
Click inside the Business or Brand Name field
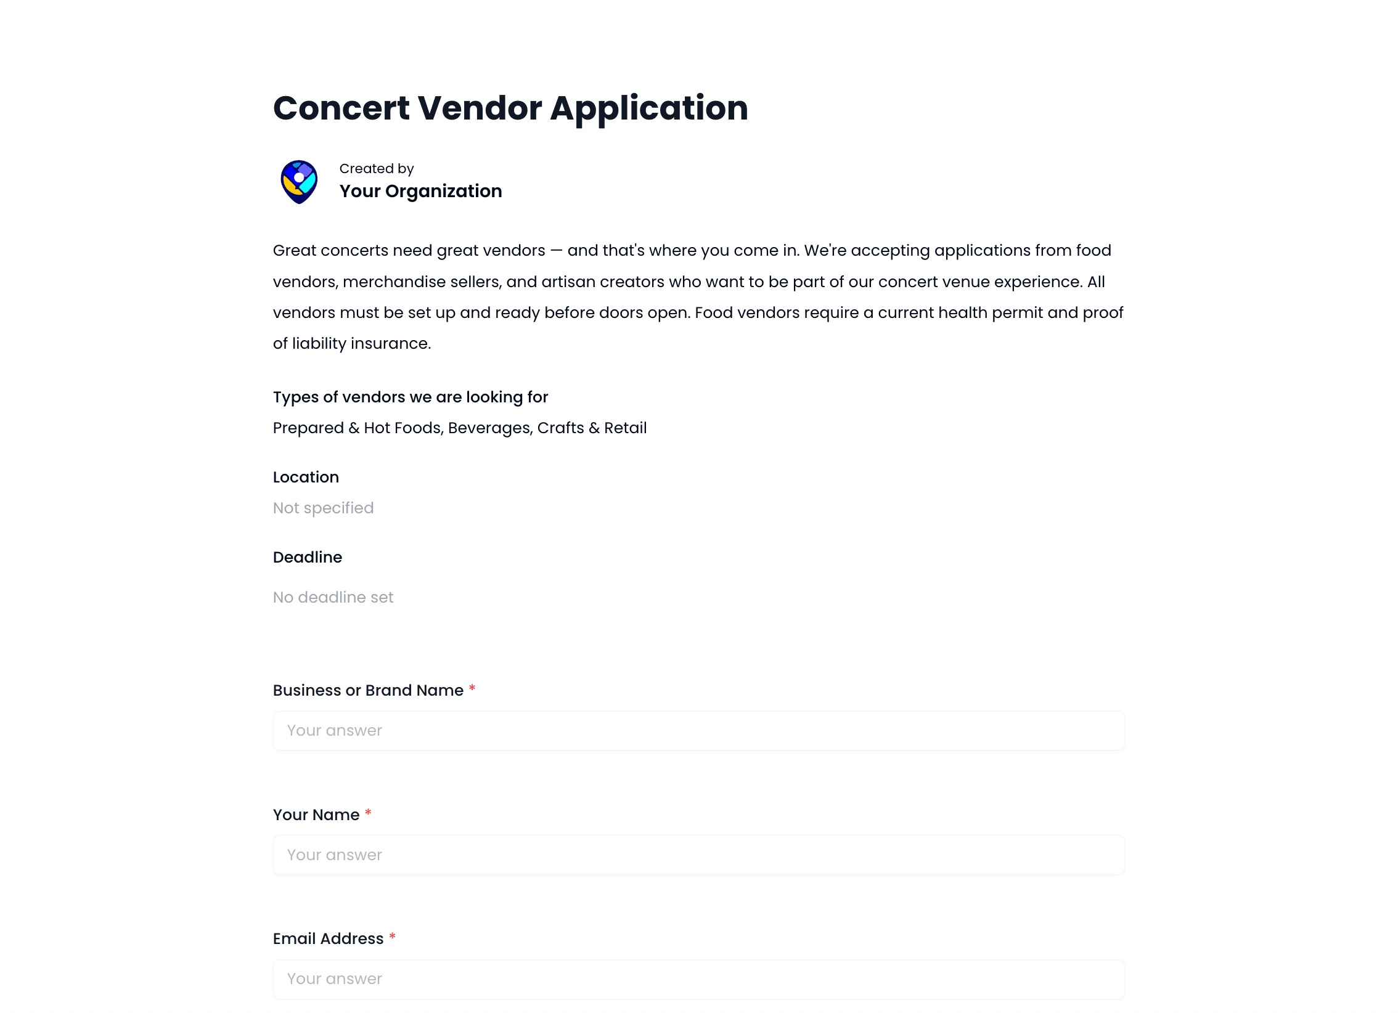[x=698, y=730]
